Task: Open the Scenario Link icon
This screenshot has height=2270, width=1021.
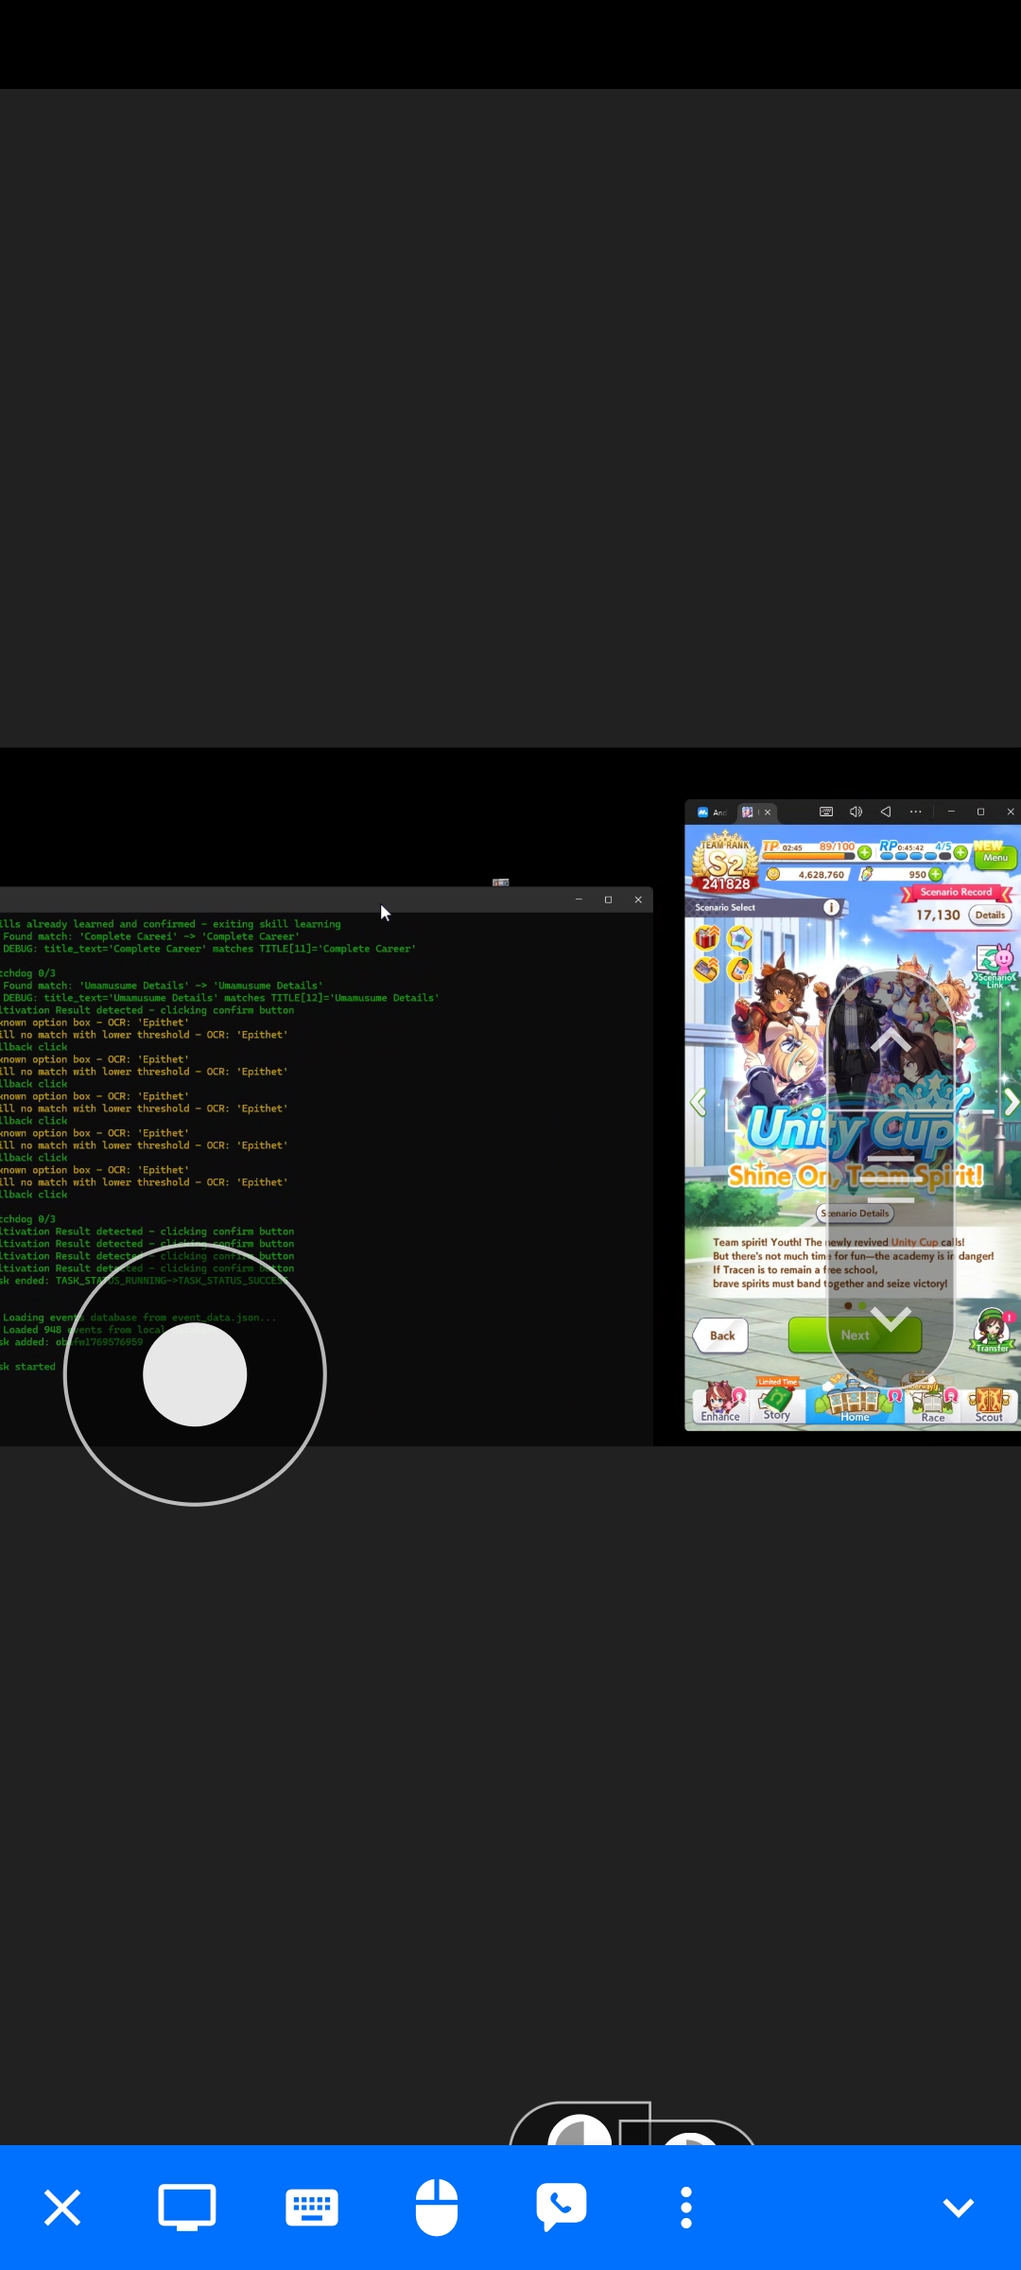Action: click(x=995, y=967)
